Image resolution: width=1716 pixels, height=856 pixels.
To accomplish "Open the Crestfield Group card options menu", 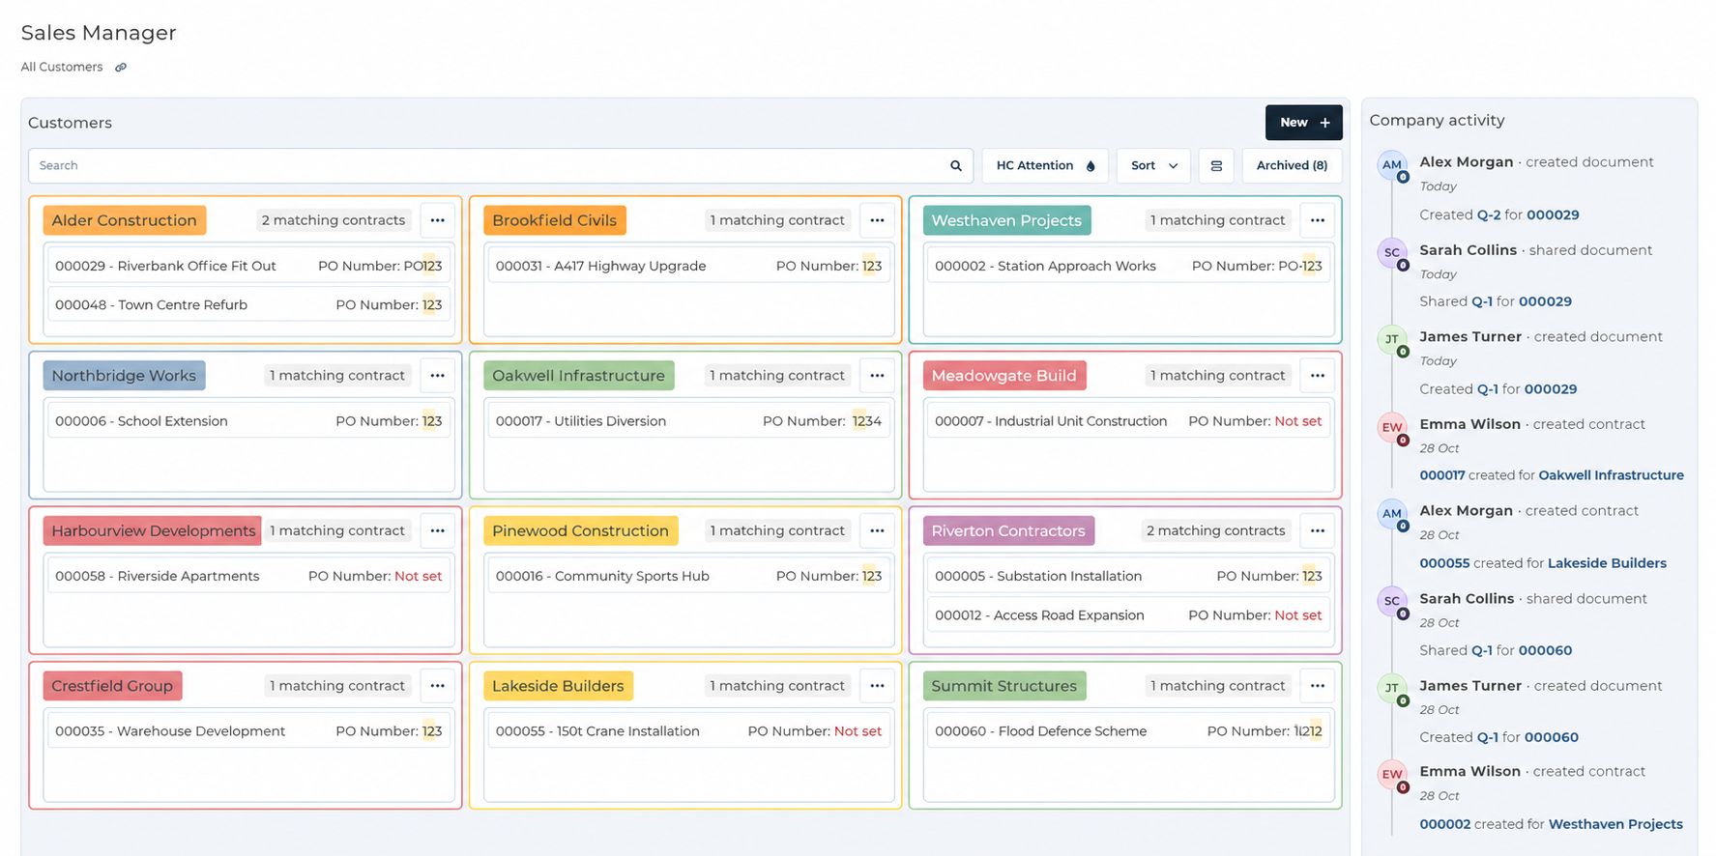I will coord(437,686).
